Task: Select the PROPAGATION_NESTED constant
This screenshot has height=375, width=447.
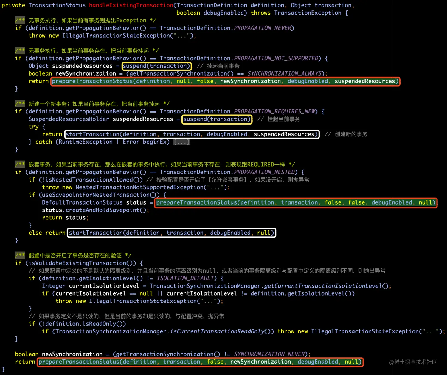Action: [x=264, y=172]
